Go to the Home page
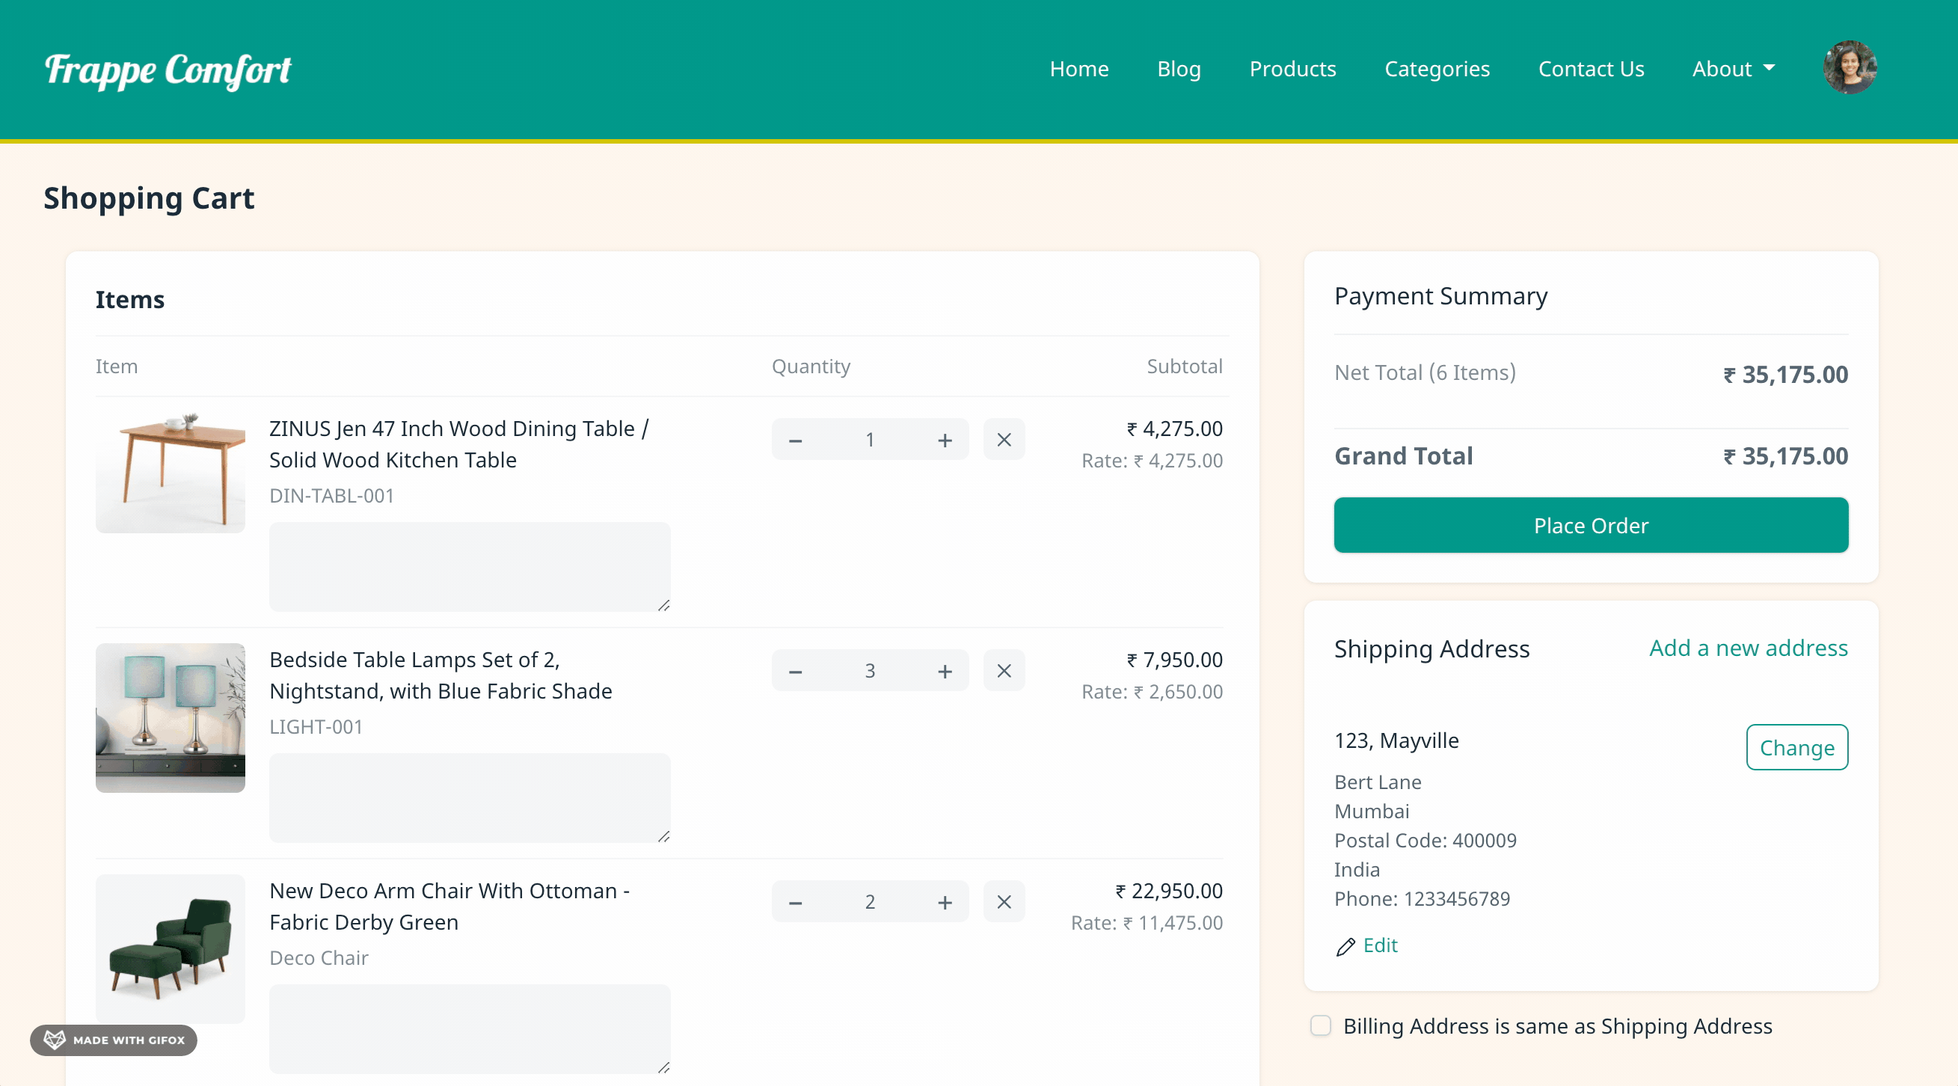Image resolution: width=1958 pixels, height=1086 pixels. 1079,69
